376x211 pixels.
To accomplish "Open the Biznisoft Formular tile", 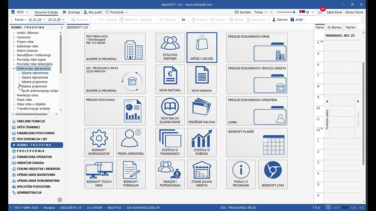I will click(131, 174).
